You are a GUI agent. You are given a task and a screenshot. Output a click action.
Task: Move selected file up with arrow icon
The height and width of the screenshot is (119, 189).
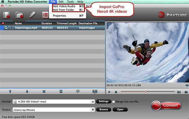click(x=10, y=91)
